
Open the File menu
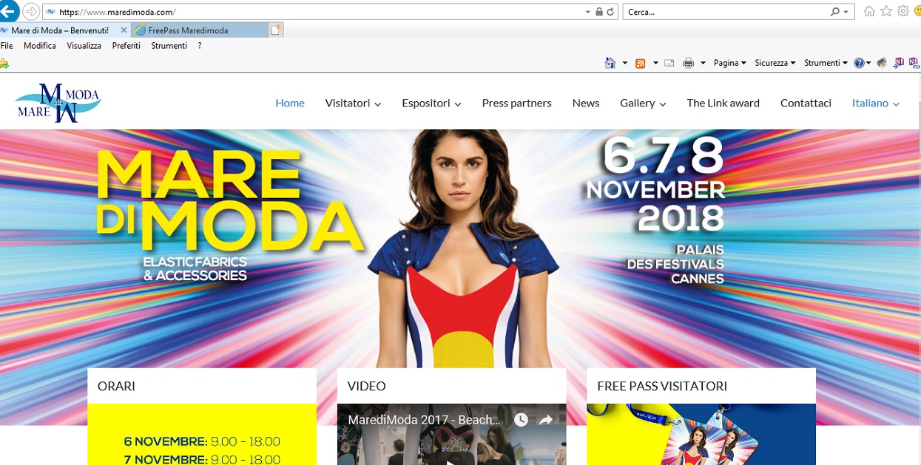(x=7, y=46)
